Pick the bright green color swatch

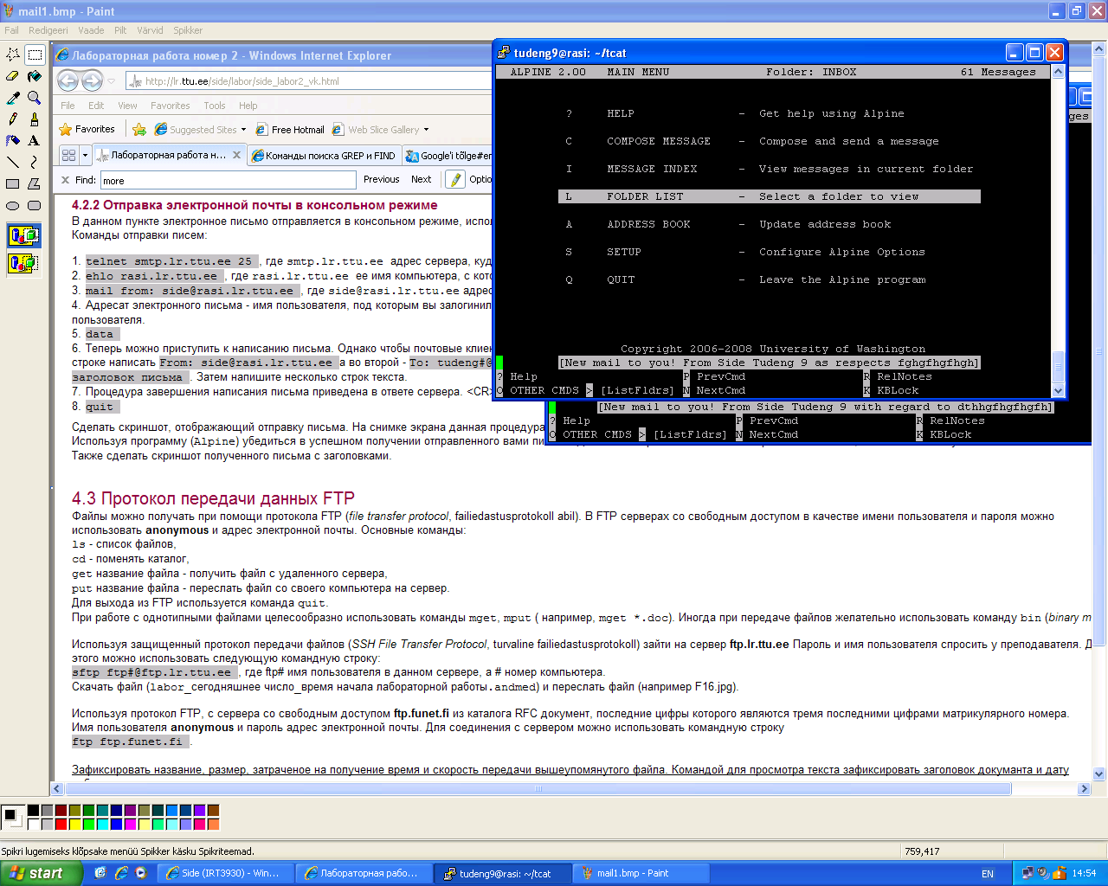tap(88, 825)
